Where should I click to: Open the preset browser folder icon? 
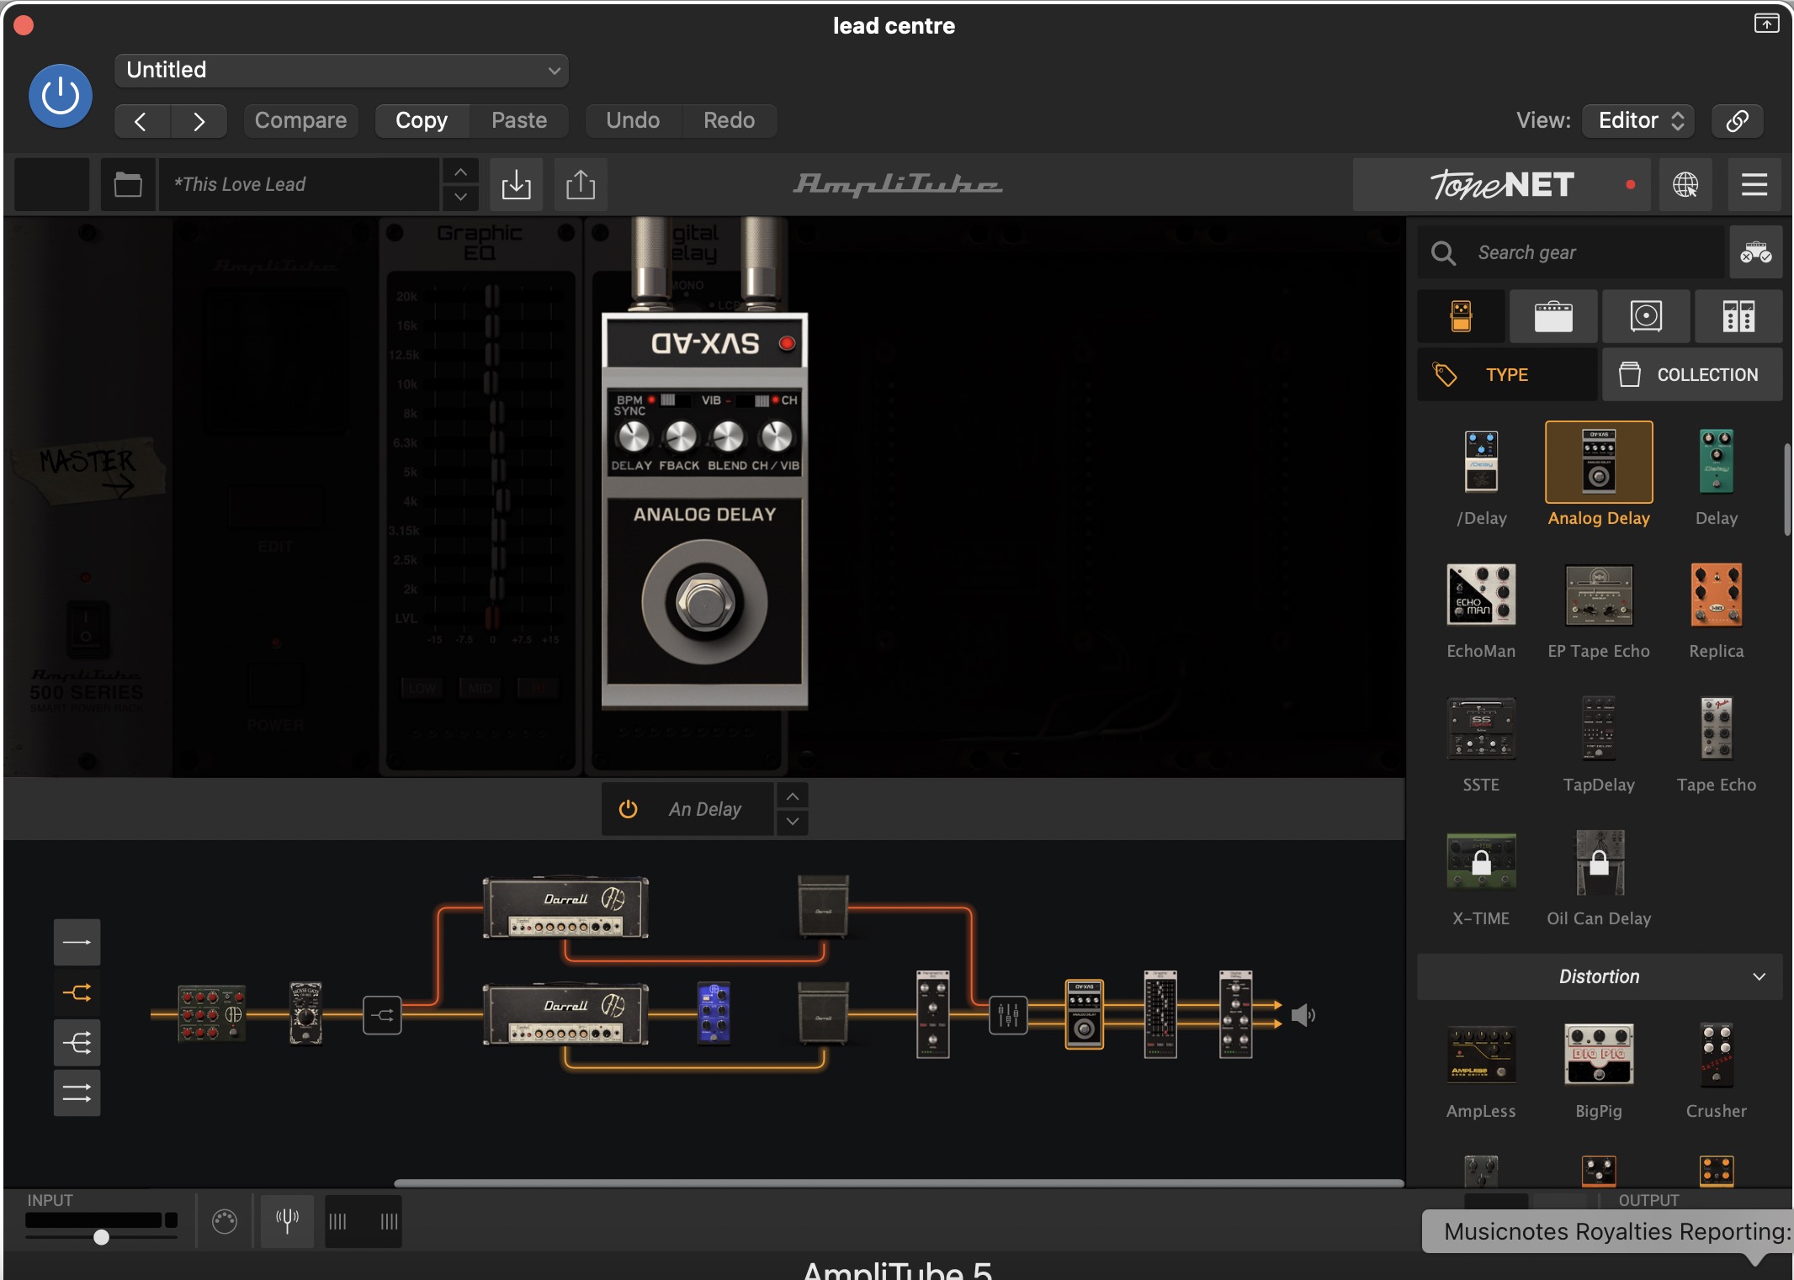point(128,184)
